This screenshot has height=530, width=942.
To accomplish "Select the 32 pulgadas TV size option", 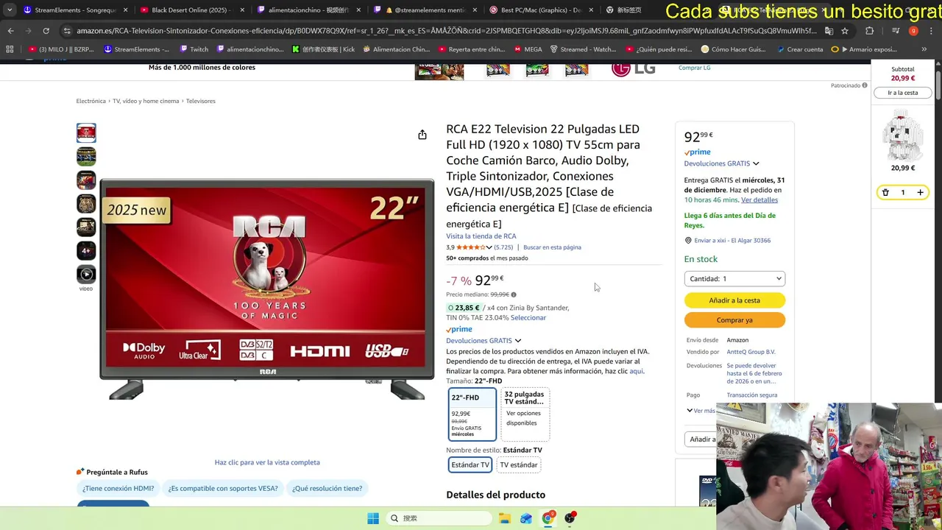I will [525, 414].
